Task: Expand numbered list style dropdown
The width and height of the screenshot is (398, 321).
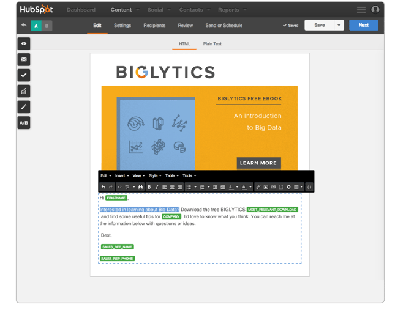Action: click(208, 187)
